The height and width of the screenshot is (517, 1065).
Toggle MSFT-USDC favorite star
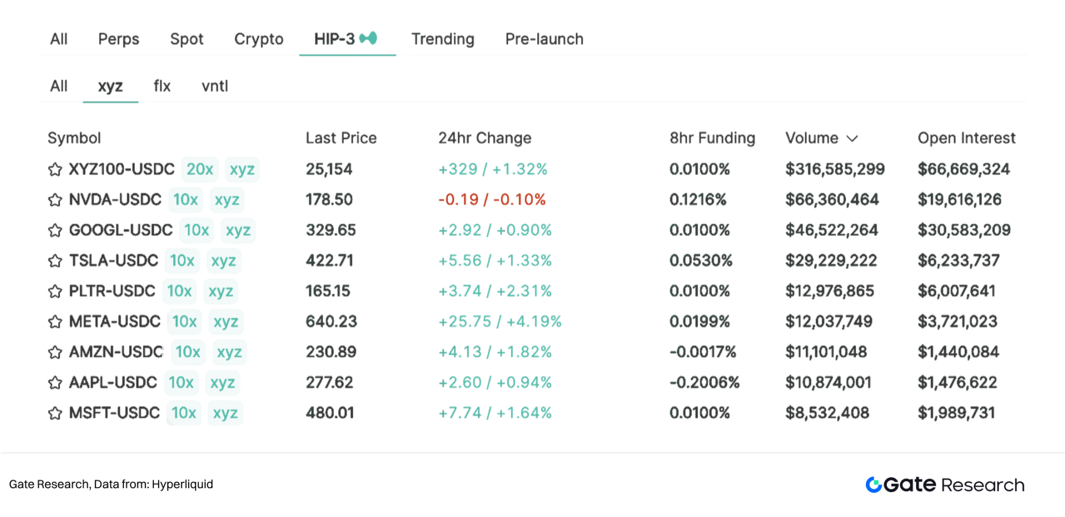[x=55, y=413]
